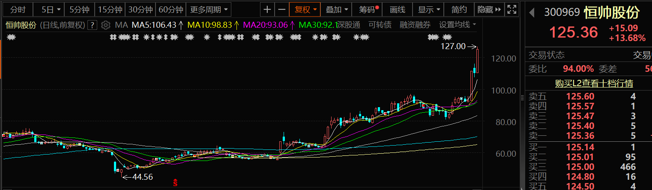Image resolution: width=652 pixels, height=190 pixels.
Task: Enter fullscreen chart with expand icon
Action: (511, 9)
